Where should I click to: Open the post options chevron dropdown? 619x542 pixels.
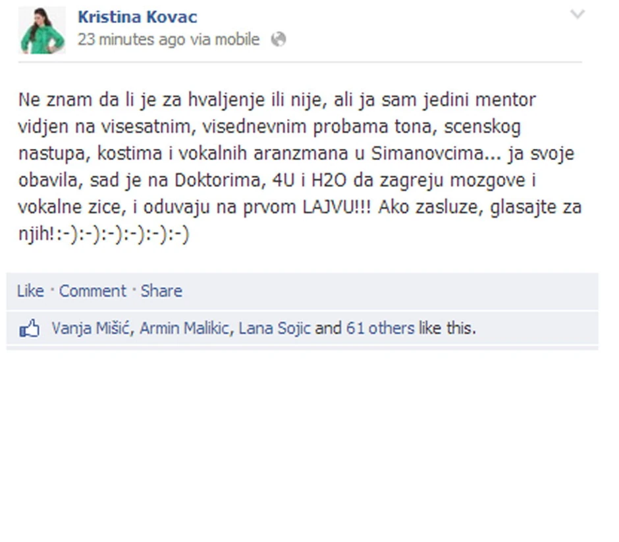[x=578, y=14]
